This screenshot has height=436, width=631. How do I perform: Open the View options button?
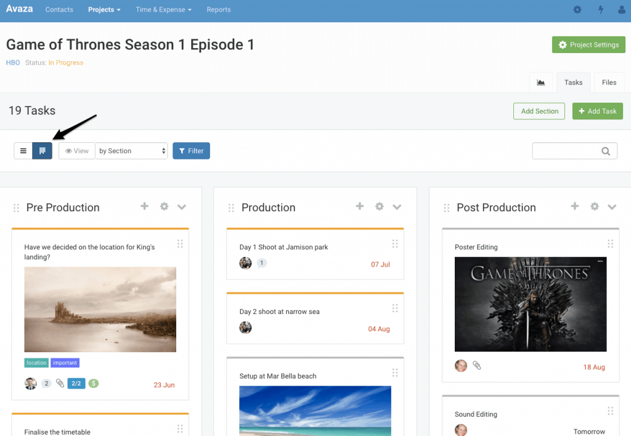point(77,151)
